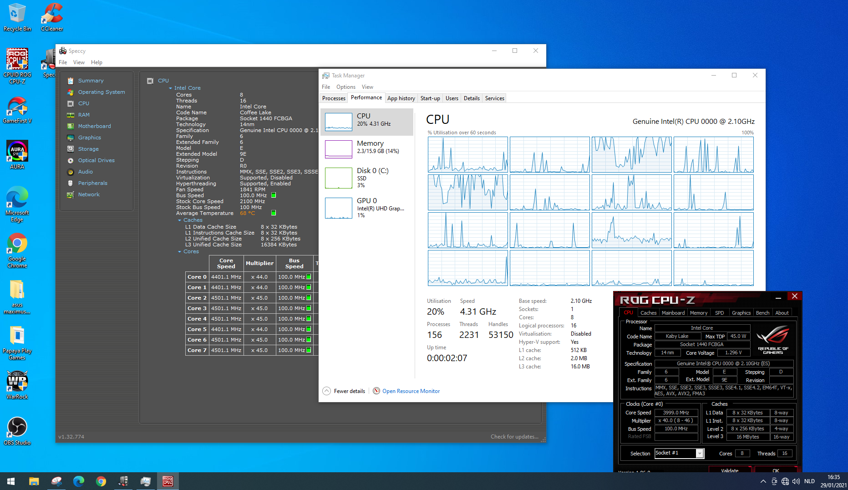This screenshot has width=848, height=490.
Task: Open the About tab in ROG CPU-Z
Action: (x=782, y=313)
